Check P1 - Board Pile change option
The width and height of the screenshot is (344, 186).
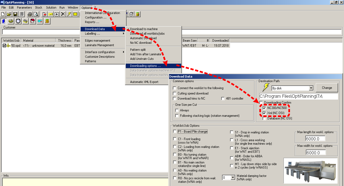pyautogui.click(x=175, y=132)
